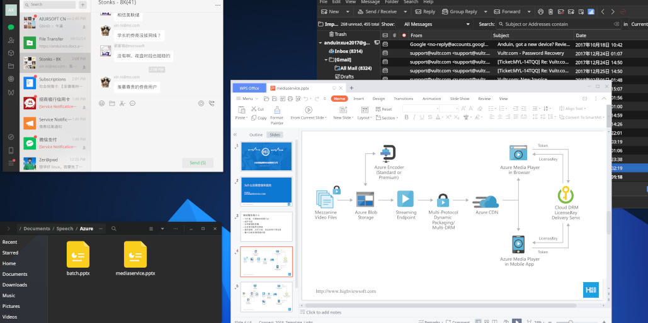Click the plus button beside WeChat search
Viewport: 648px width, 323px height.
83,4
